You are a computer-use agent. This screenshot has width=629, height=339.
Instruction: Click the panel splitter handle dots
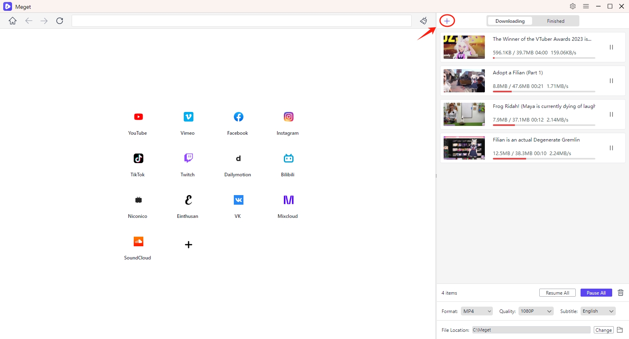coord(436,176)
